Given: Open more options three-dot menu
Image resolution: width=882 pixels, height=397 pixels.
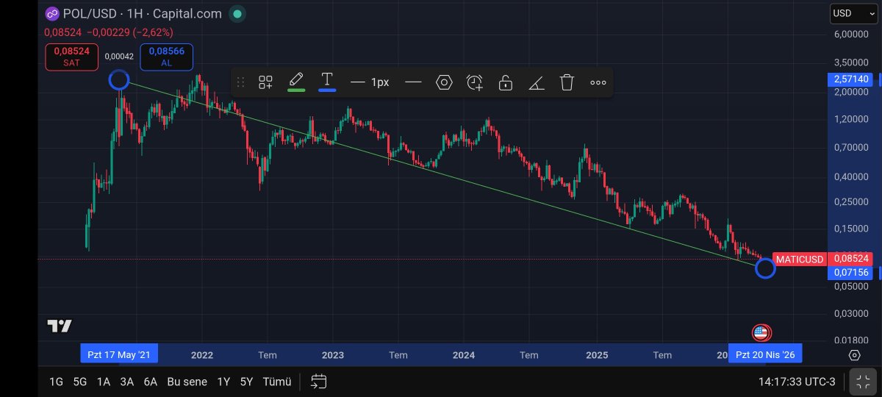Looking at the screenshot, I should (598, 82).
